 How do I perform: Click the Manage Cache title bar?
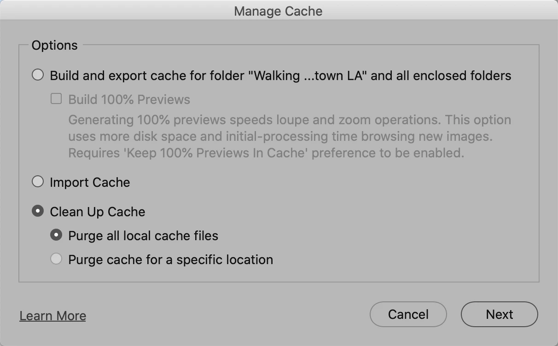278,11
